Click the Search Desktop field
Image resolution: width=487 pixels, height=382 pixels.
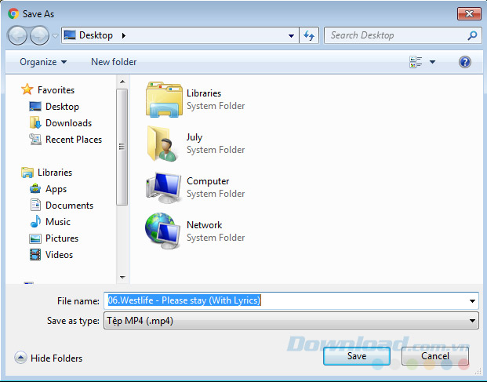pos(402,35)
